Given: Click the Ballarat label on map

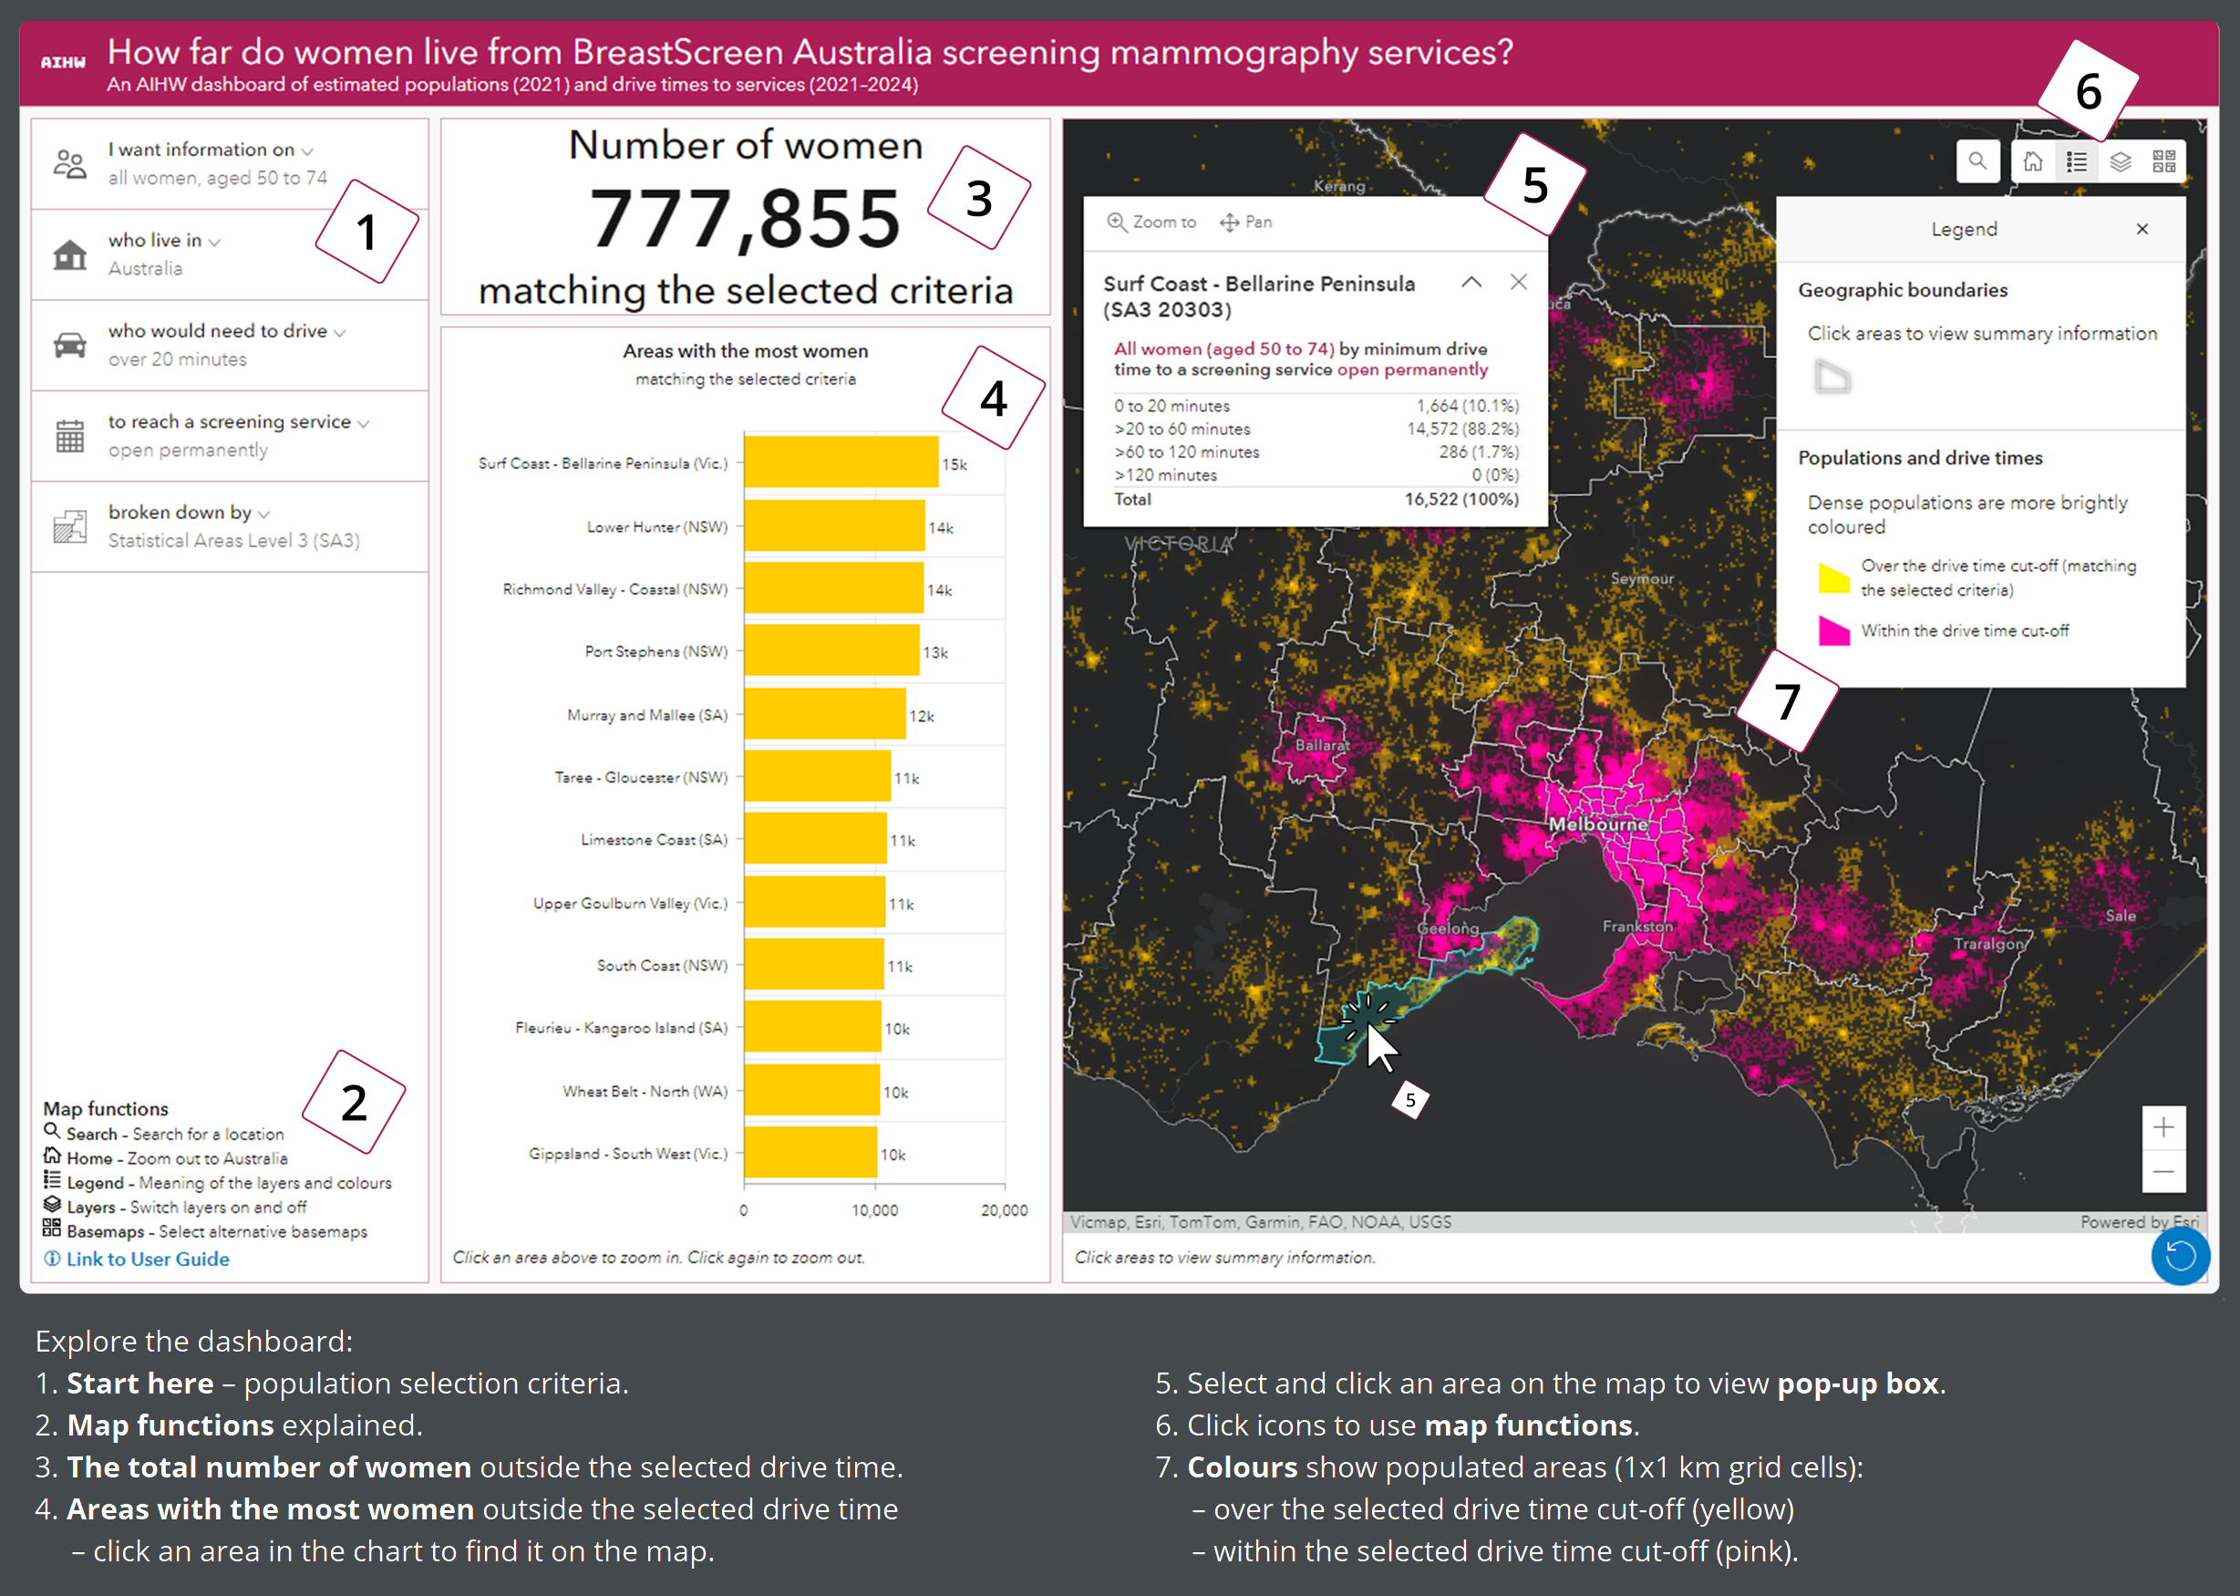Looking at the screenshot, I should [1321, 745].
